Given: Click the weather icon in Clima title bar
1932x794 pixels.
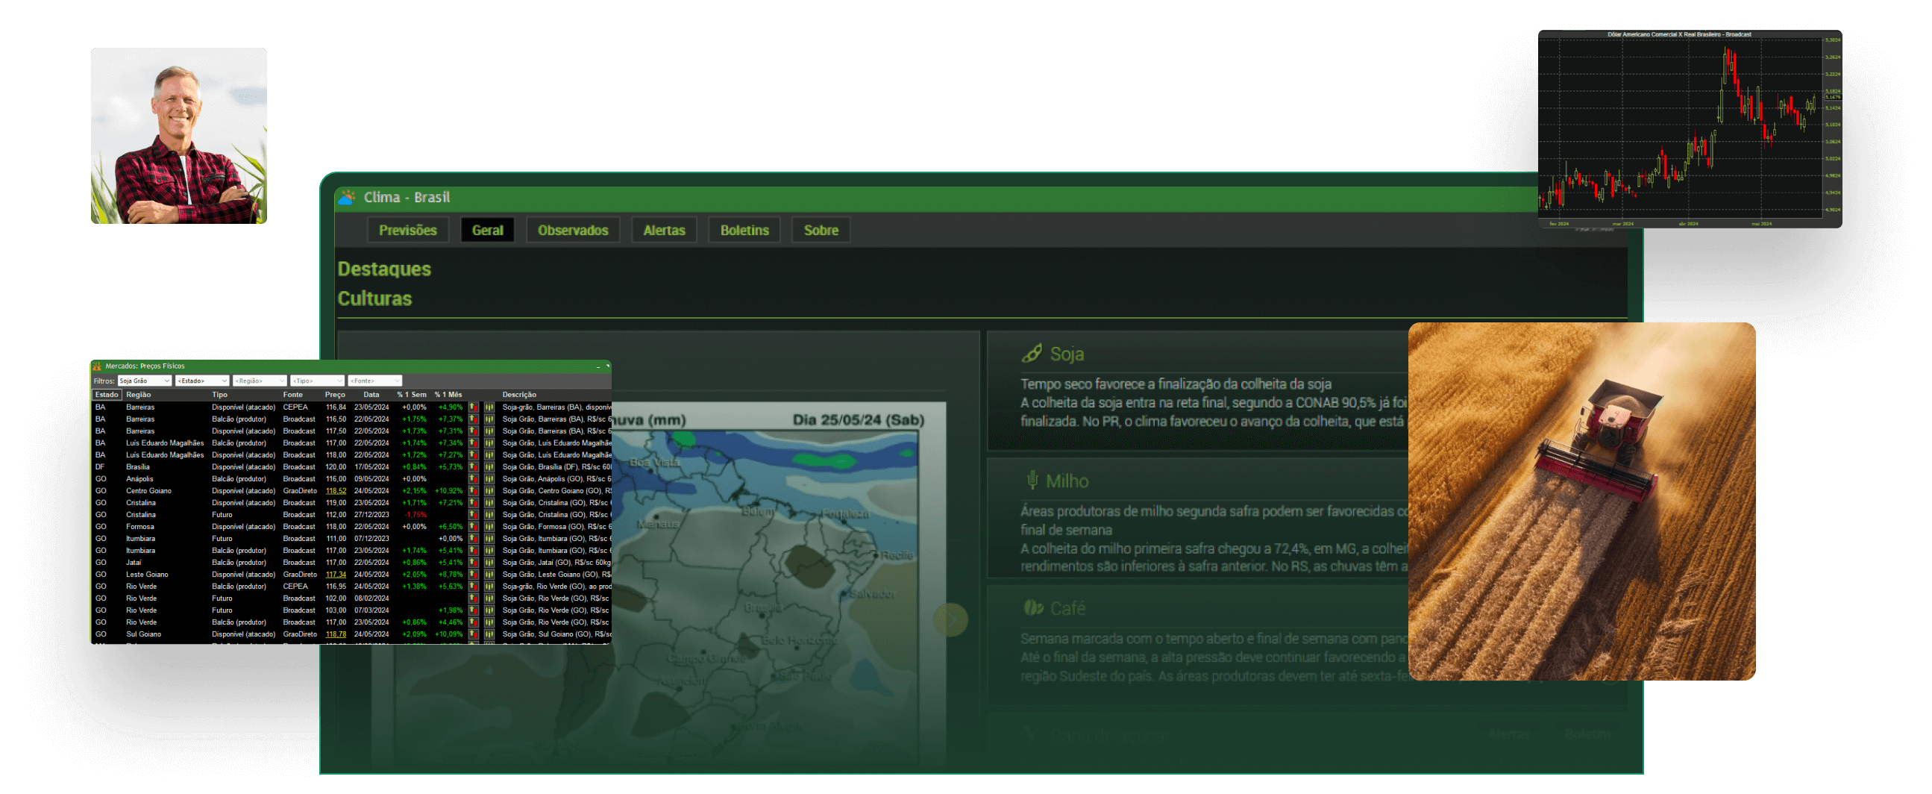Looking at the screenshot, I should [347, 197].
